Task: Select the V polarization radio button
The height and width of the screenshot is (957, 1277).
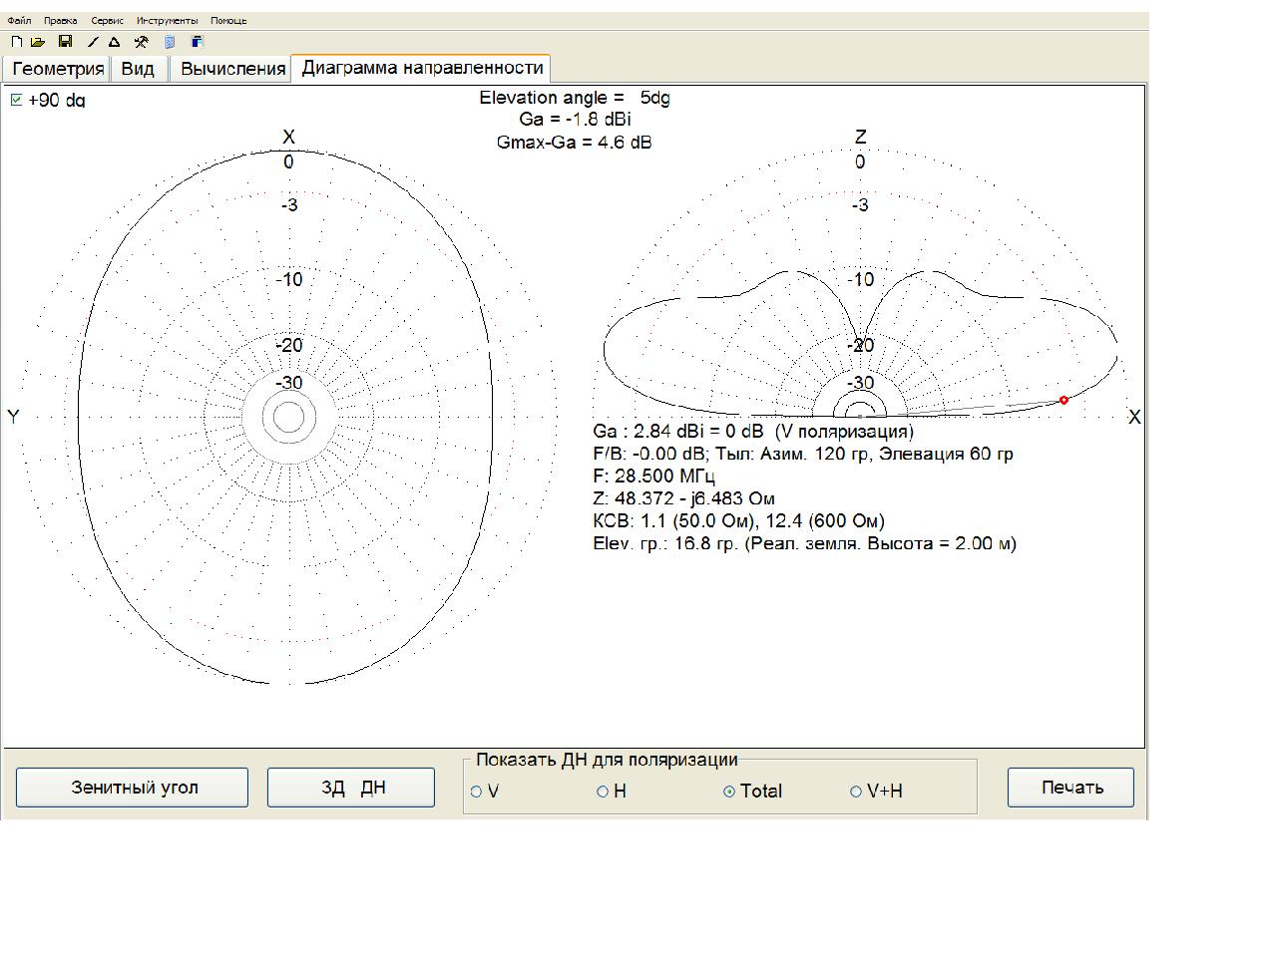Action: (477, 792)
